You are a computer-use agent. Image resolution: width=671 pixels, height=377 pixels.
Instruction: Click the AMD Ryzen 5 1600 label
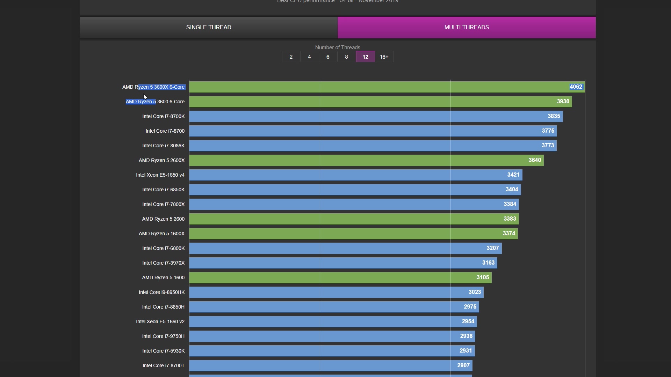pyautogui.click(x=163, y=278)
